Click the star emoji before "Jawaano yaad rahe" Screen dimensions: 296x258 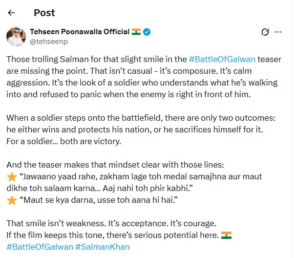[11, 177]
